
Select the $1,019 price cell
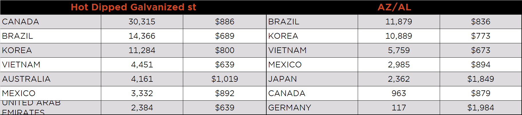coord(225,79)
